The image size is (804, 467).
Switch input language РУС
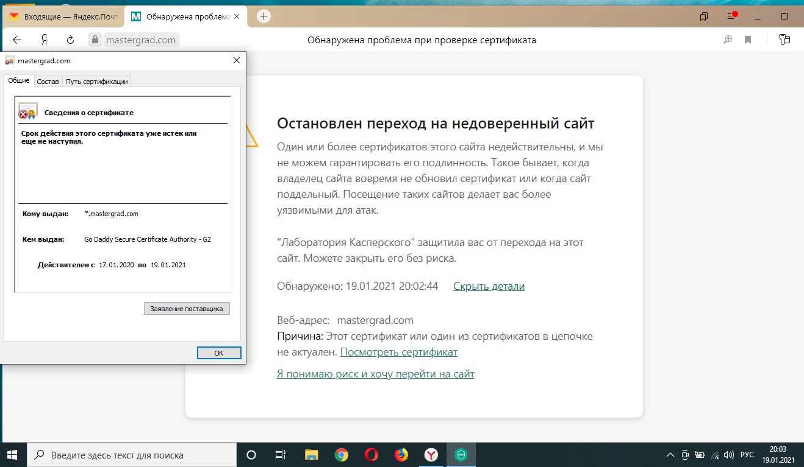point(747,455)
